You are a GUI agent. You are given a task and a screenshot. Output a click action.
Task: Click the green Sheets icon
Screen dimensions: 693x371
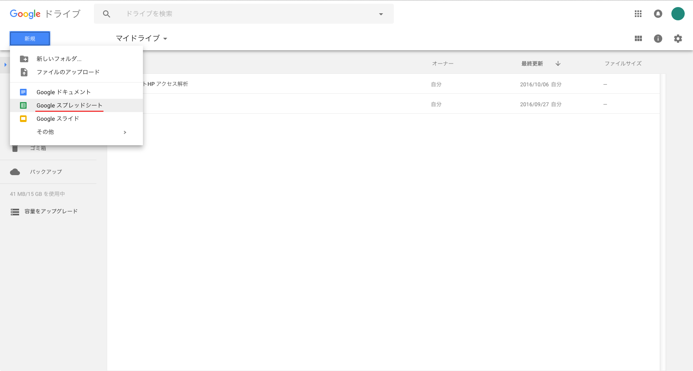coord(23,105)
